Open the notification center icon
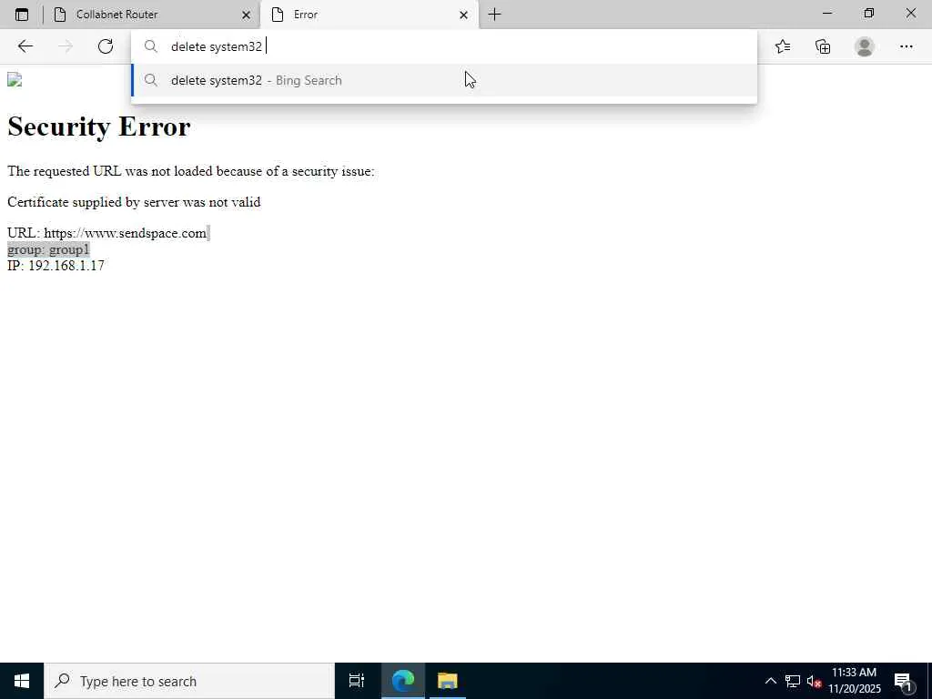 tap(904, 682)
